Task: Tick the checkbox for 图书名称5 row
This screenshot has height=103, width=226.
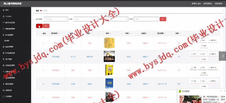Action: tap(39, 97)
